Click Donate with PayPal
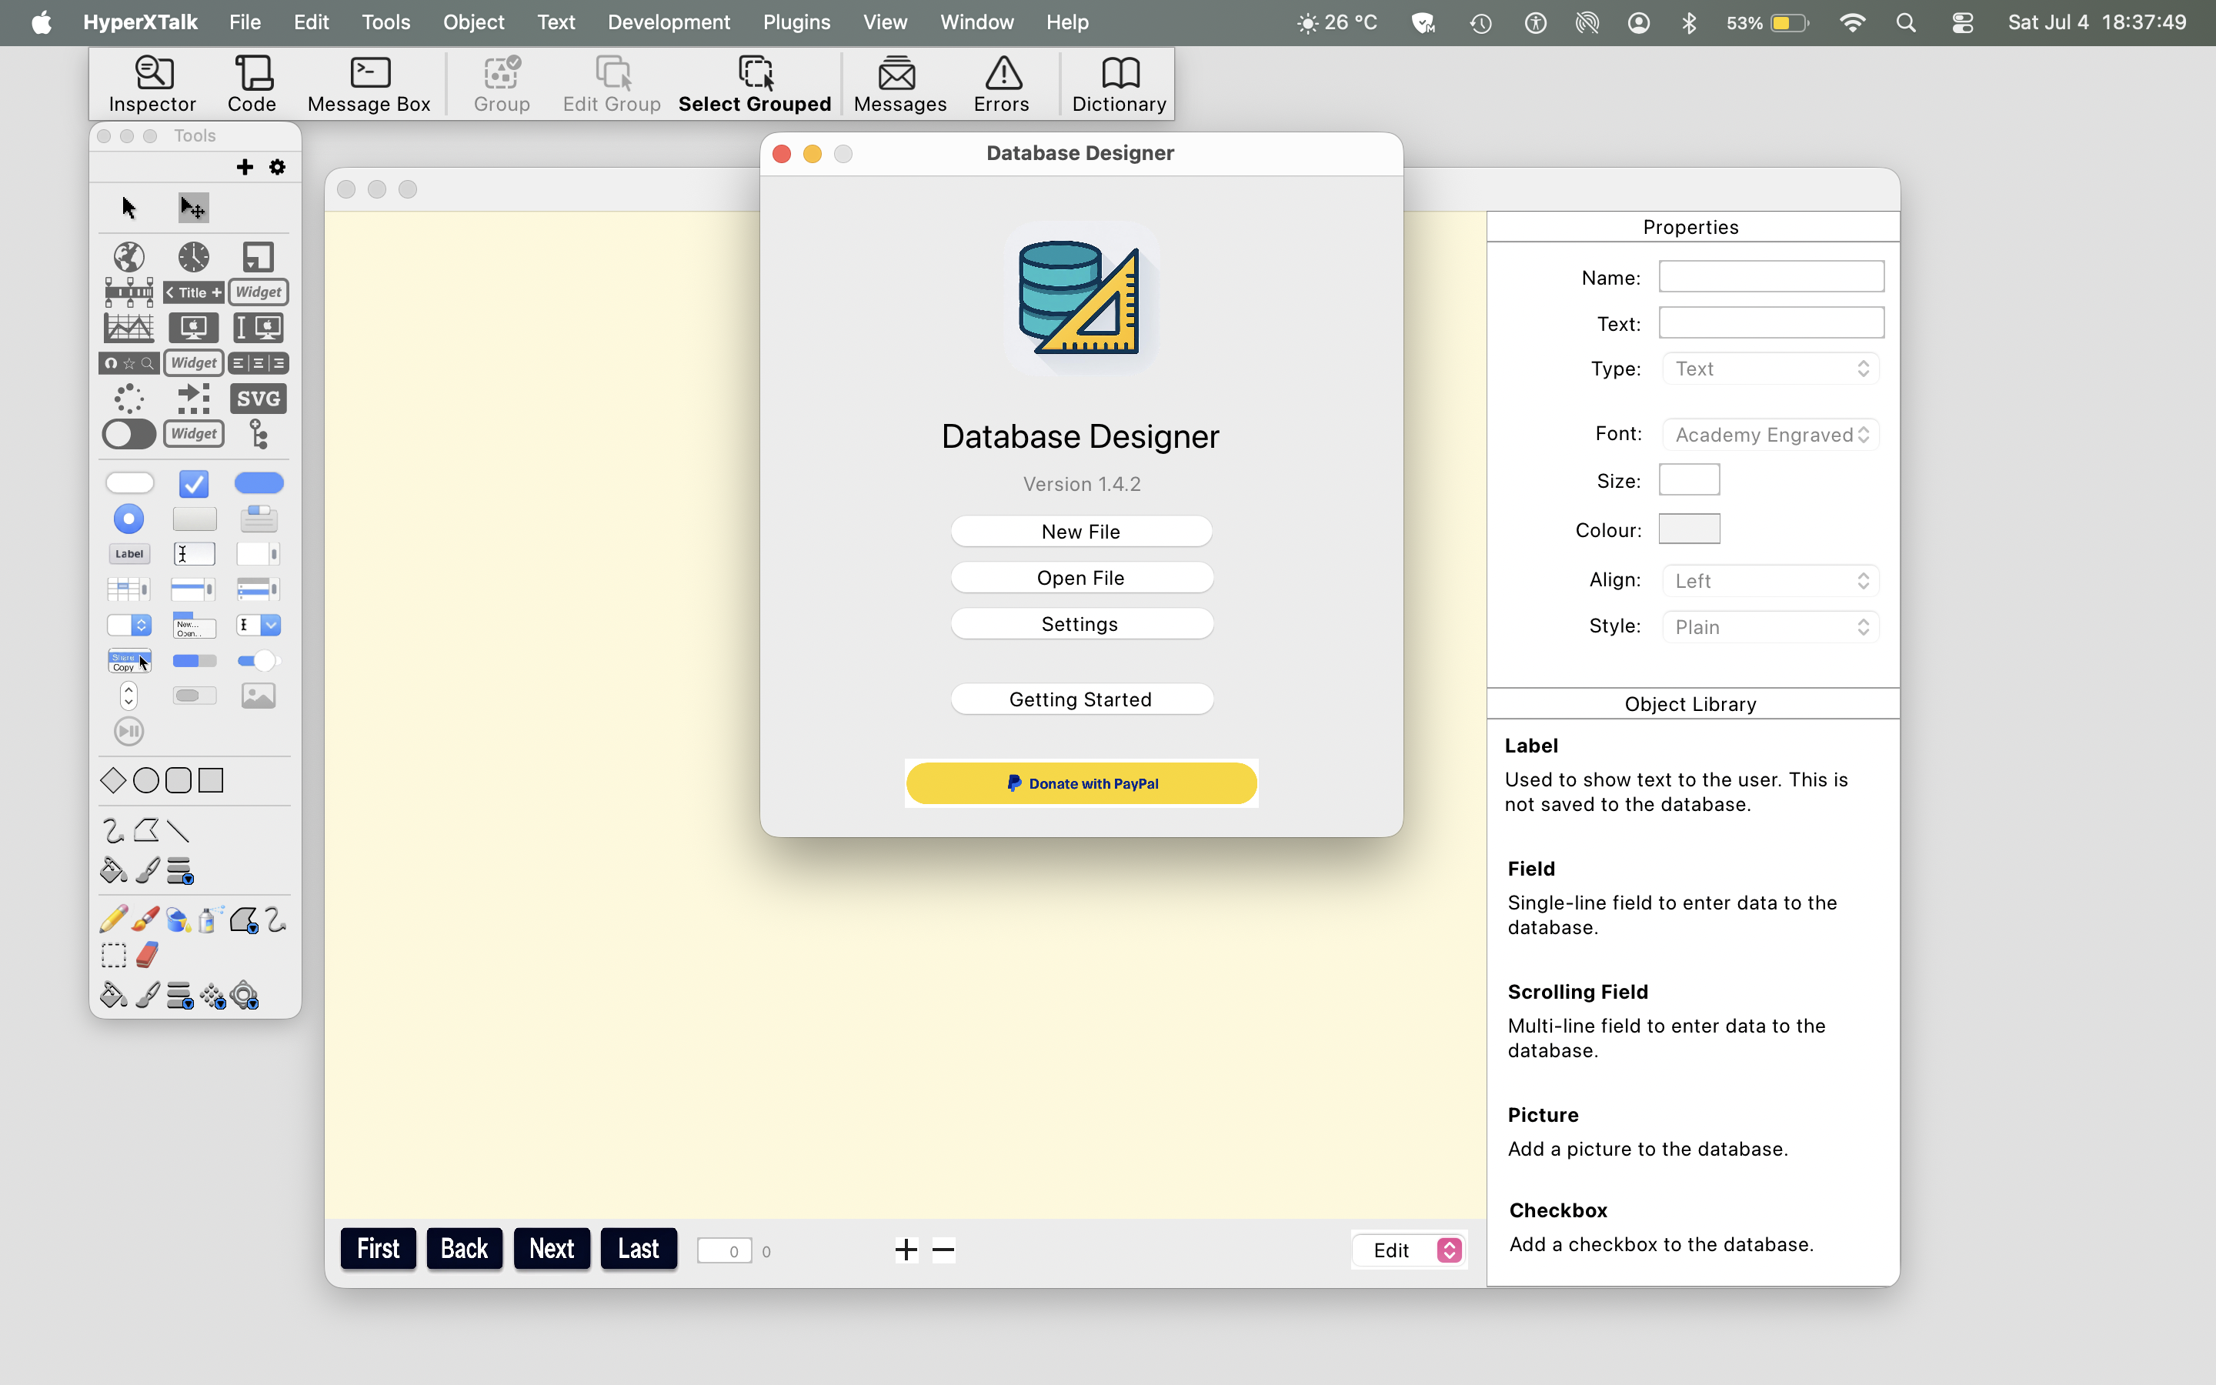Image resolution: width=2216 pixels, height=1385 pixels. (1081, 783)
